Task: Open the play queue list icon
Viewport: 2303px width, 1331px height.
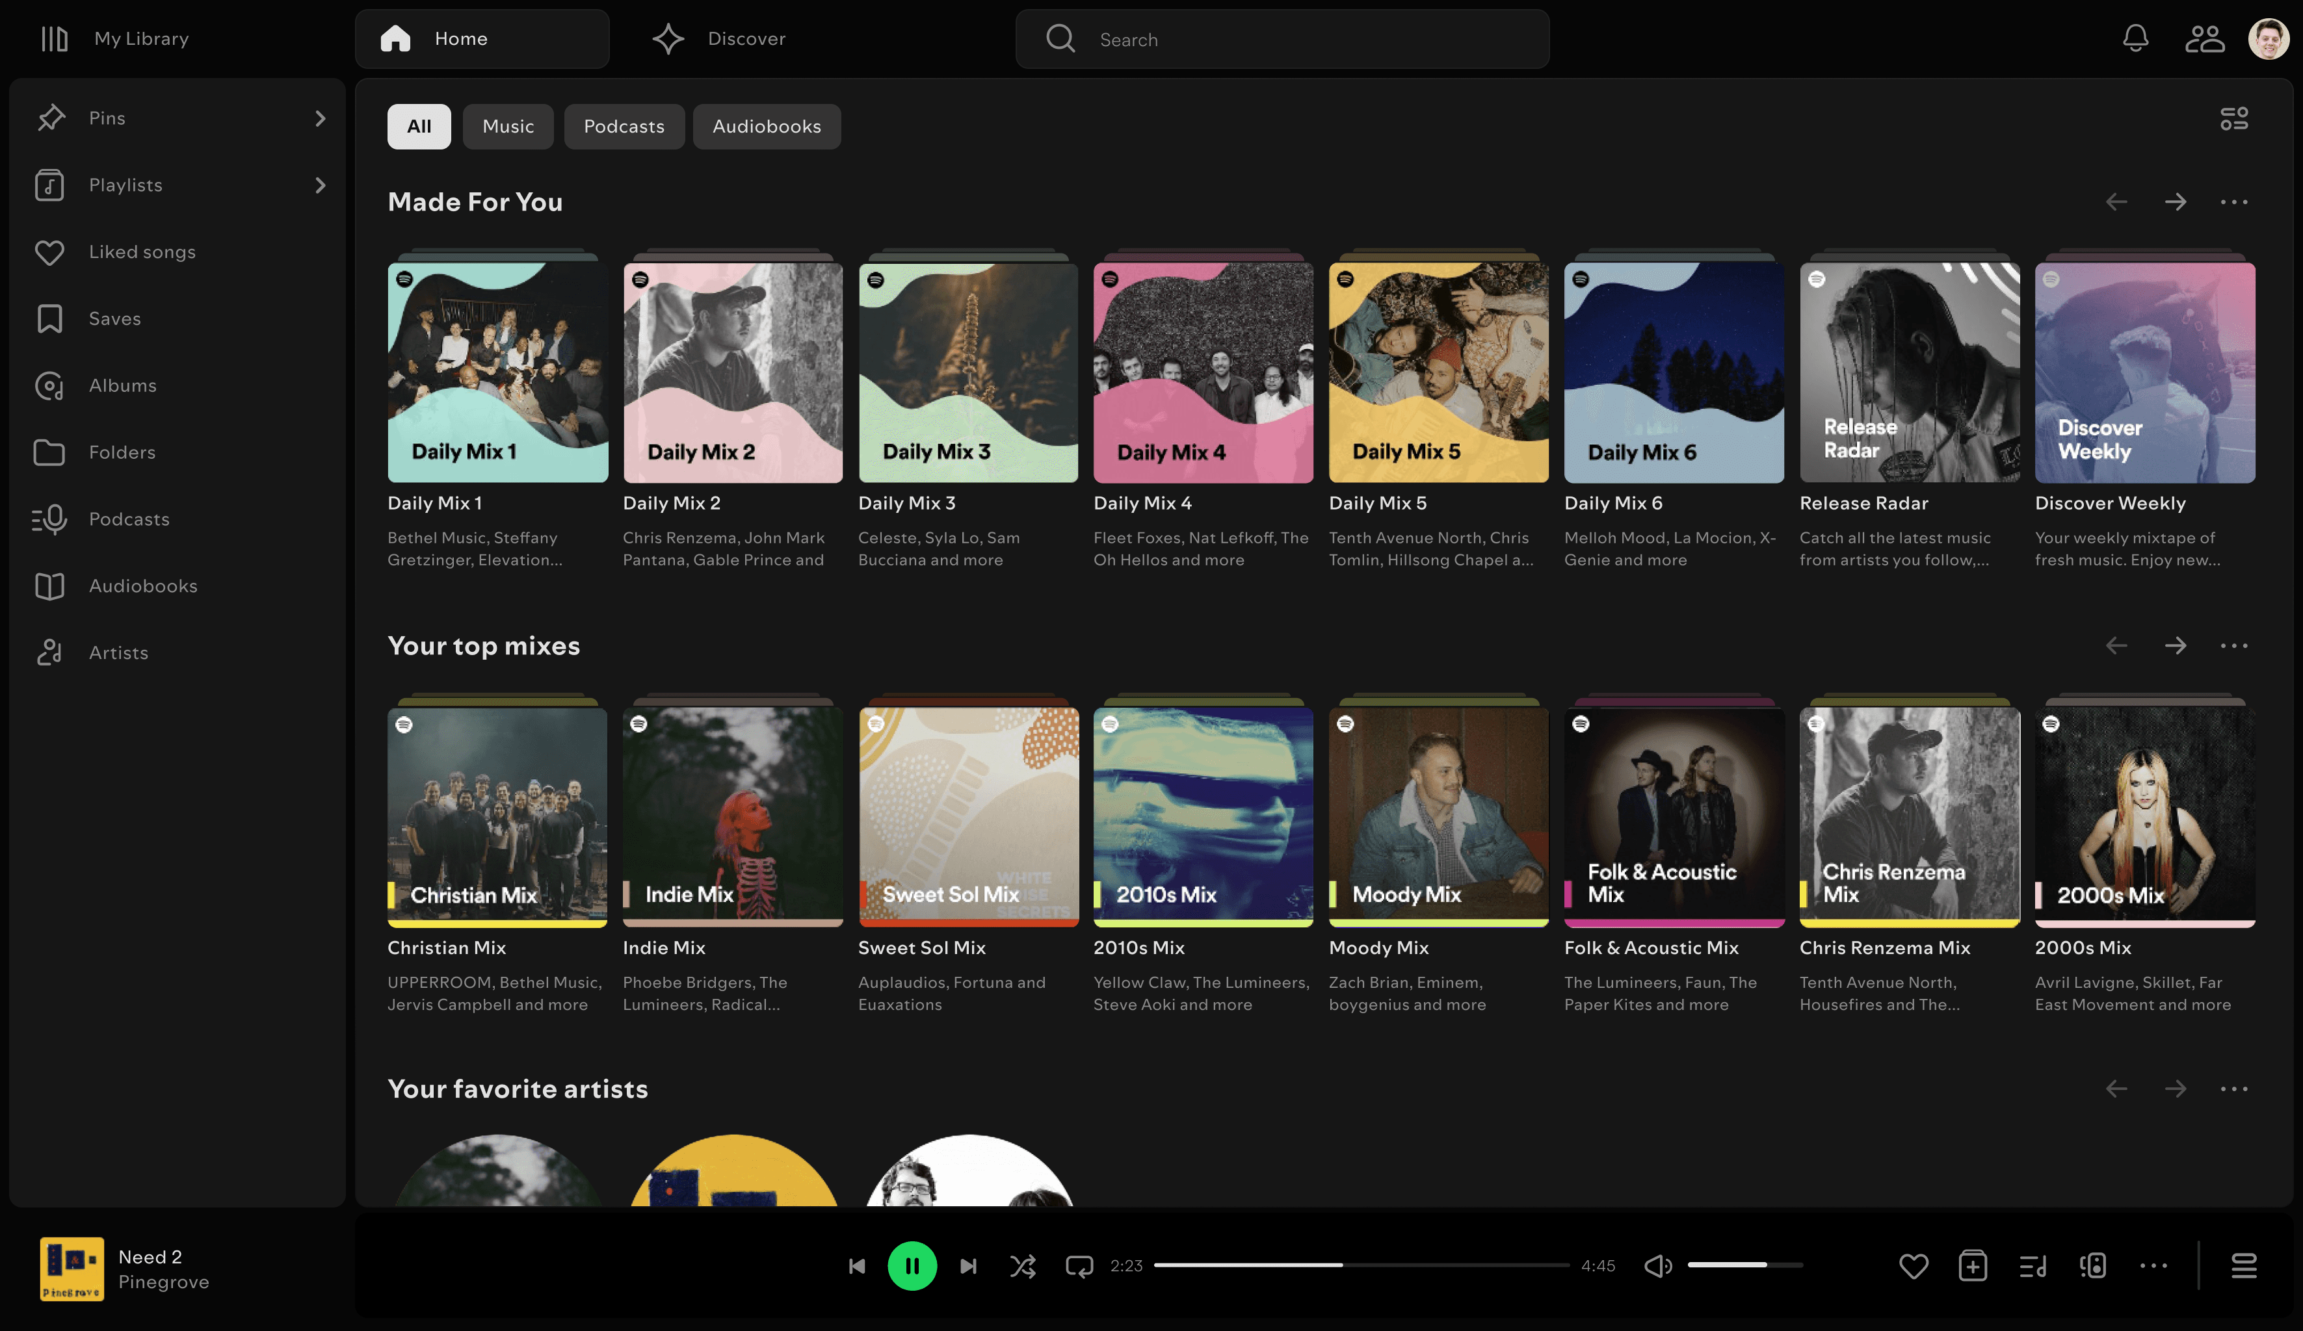Action: 2244,1265
